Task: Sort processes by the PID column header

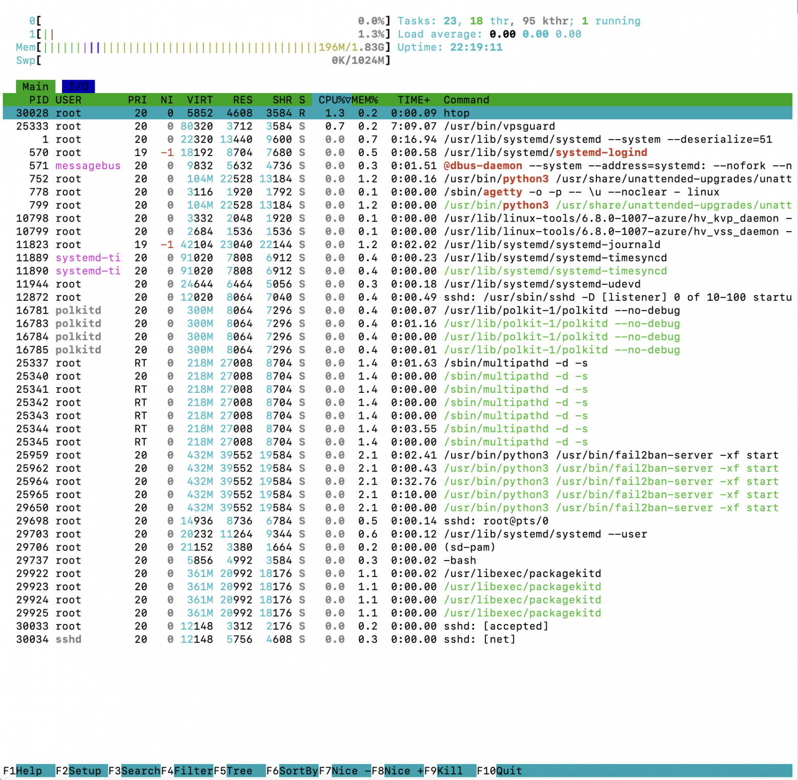Action: (38, 100)
